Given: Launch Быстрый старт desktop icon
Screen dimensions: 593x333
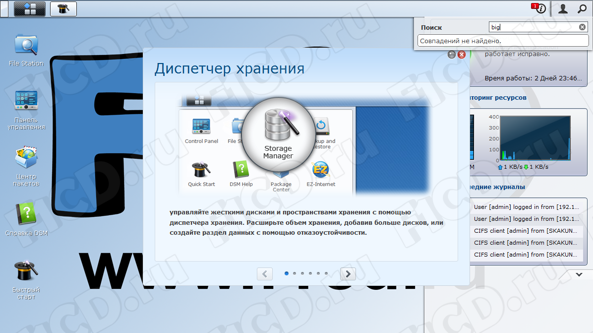Looking at the screenshot, I should tap(26, 280).
